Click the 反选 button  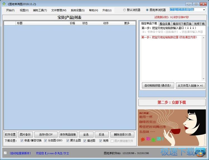[x=101, y=134]
